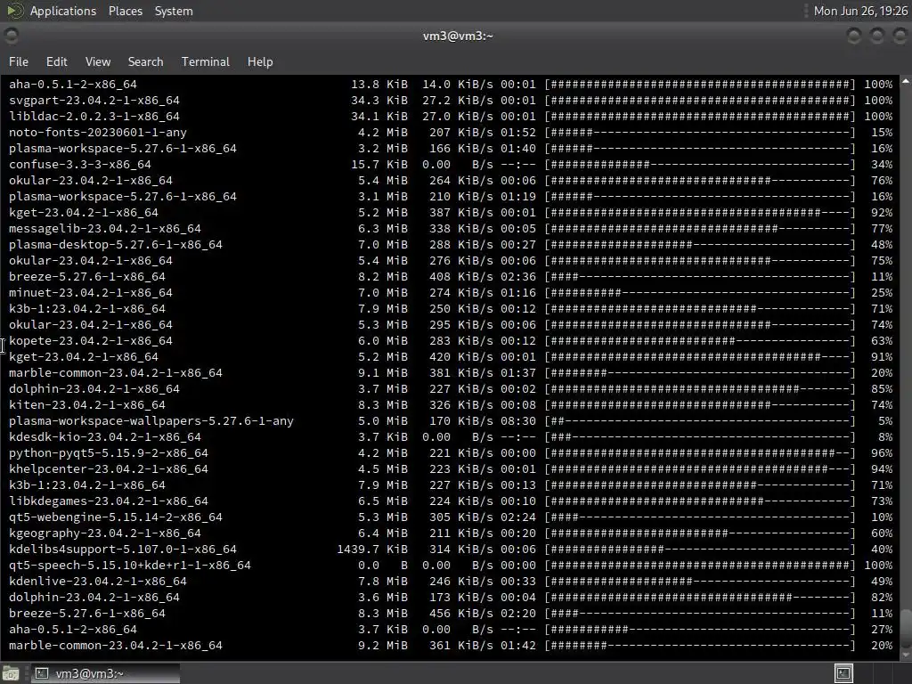
Task: Click the 9.1 MiB size of marble-common
Action: (383, 373)
